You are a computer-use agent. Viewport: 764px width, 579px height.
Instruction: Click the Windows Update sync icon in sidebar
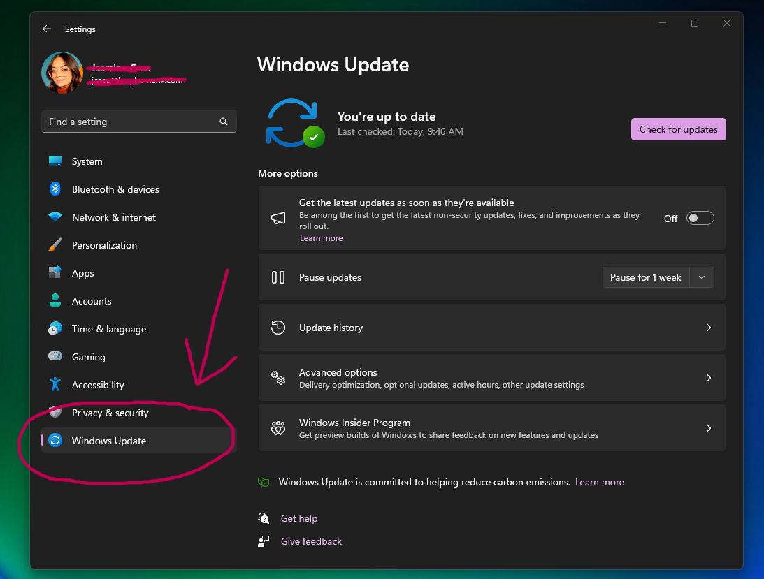click(x=55, y=440)
